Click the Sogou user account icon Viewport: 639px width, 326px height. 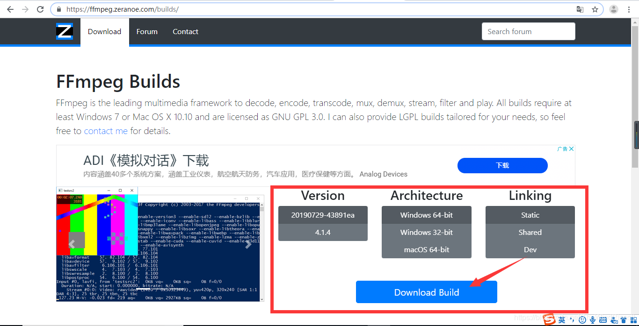614,319
